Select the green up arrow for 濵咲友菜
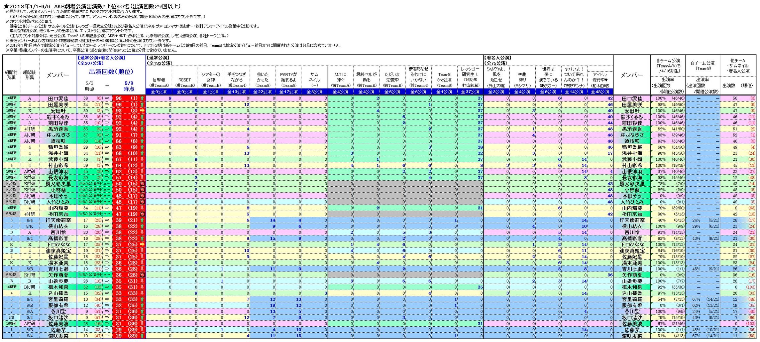Image resolution: width=760 pixels, height=342 pixels. (142, 336)
